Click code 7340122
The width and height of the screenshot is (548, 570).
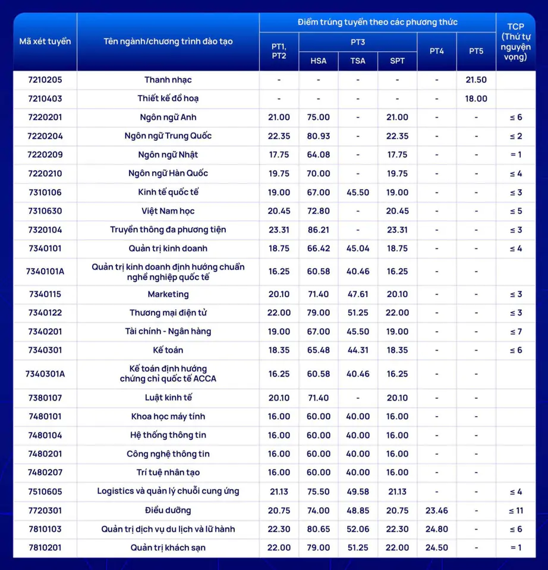(45, 313)
